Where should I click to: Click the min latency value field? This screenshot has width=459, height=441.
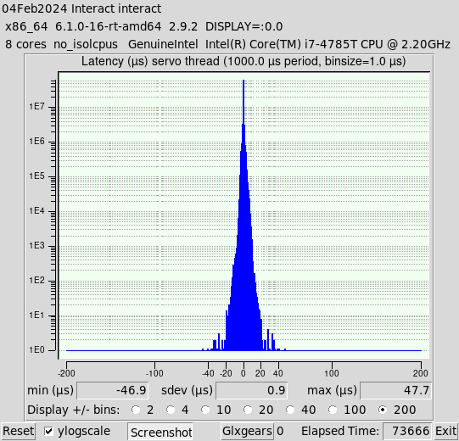pos(112,390)
